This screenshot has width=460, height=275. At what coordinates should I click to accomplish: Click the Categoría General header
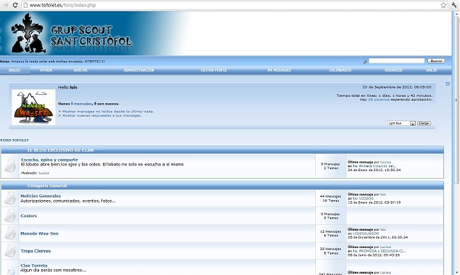[x=47, y=186]
